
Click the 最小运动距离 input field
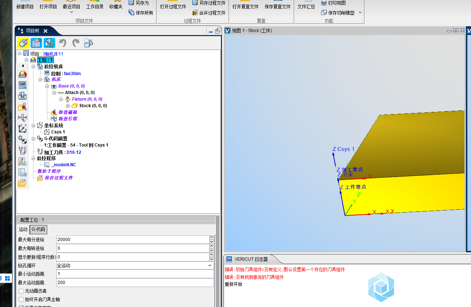(135, 274)
